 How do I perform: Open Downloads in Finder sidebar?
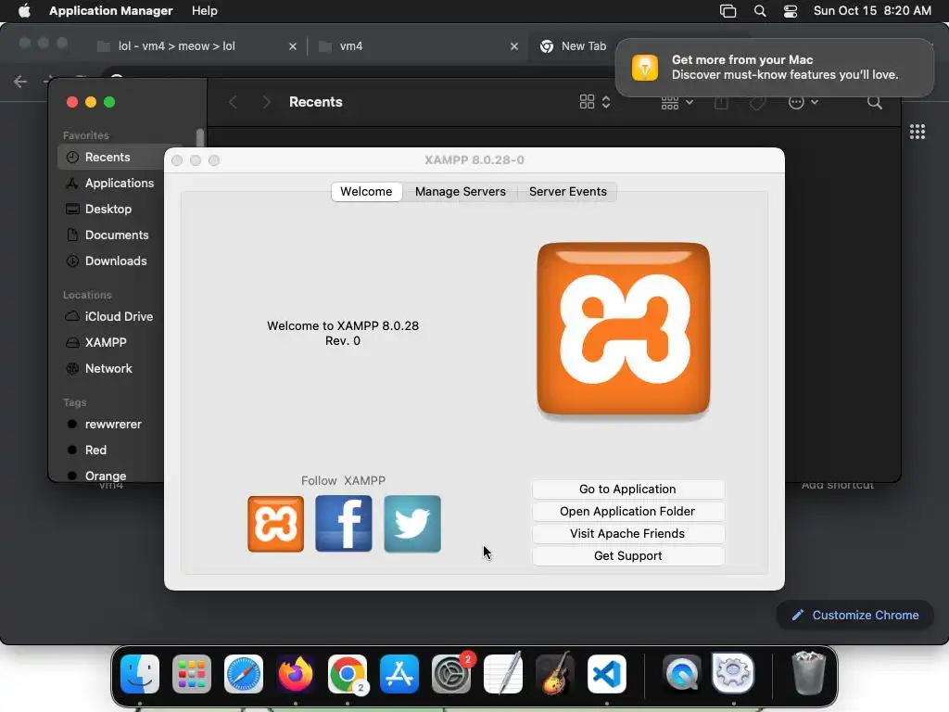(111, 261)
